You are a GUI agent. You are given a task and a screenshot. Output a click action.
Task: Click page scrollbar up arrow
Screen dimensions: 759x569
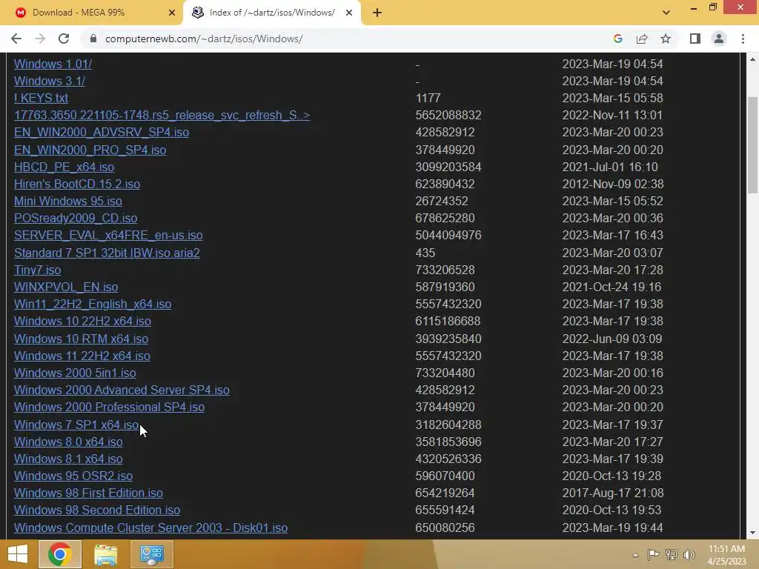752,59
